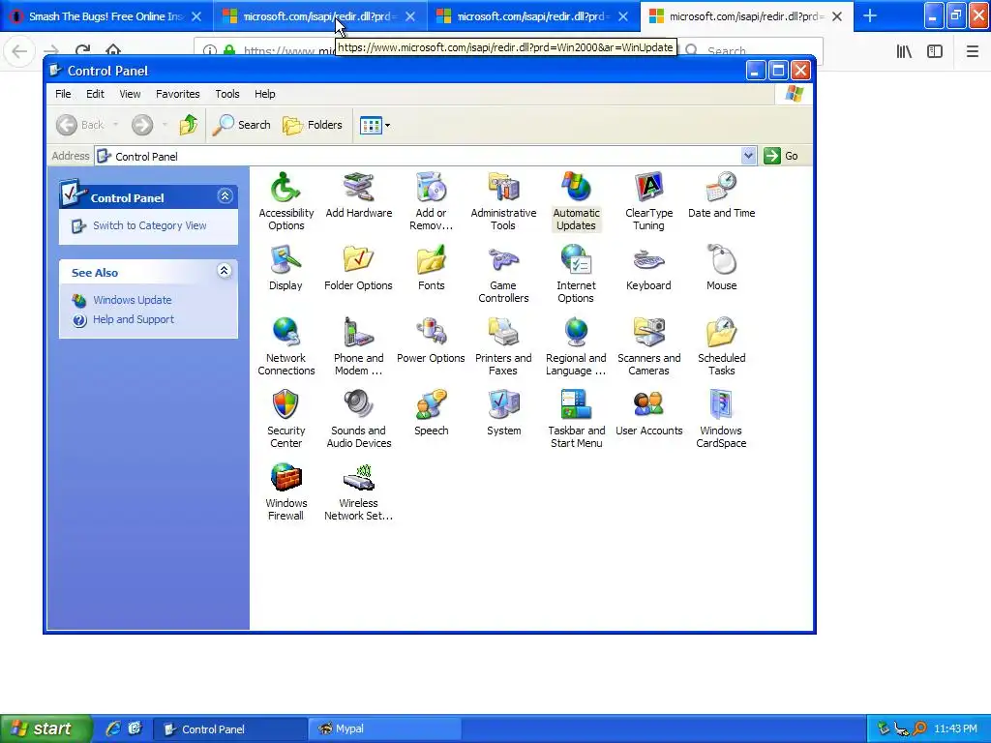
Task: Click the Windows Start button
Action: (45, 728)
